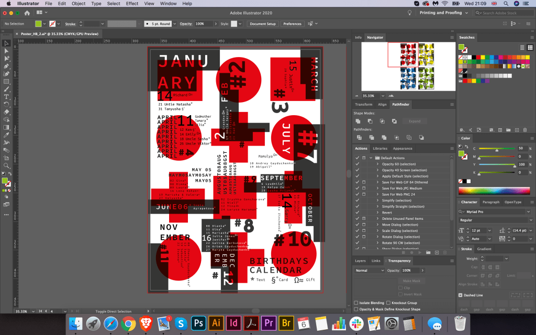Pick the Eyedropper tool
The width and height of the screenshot is (536, 335).
click(7, 135)
